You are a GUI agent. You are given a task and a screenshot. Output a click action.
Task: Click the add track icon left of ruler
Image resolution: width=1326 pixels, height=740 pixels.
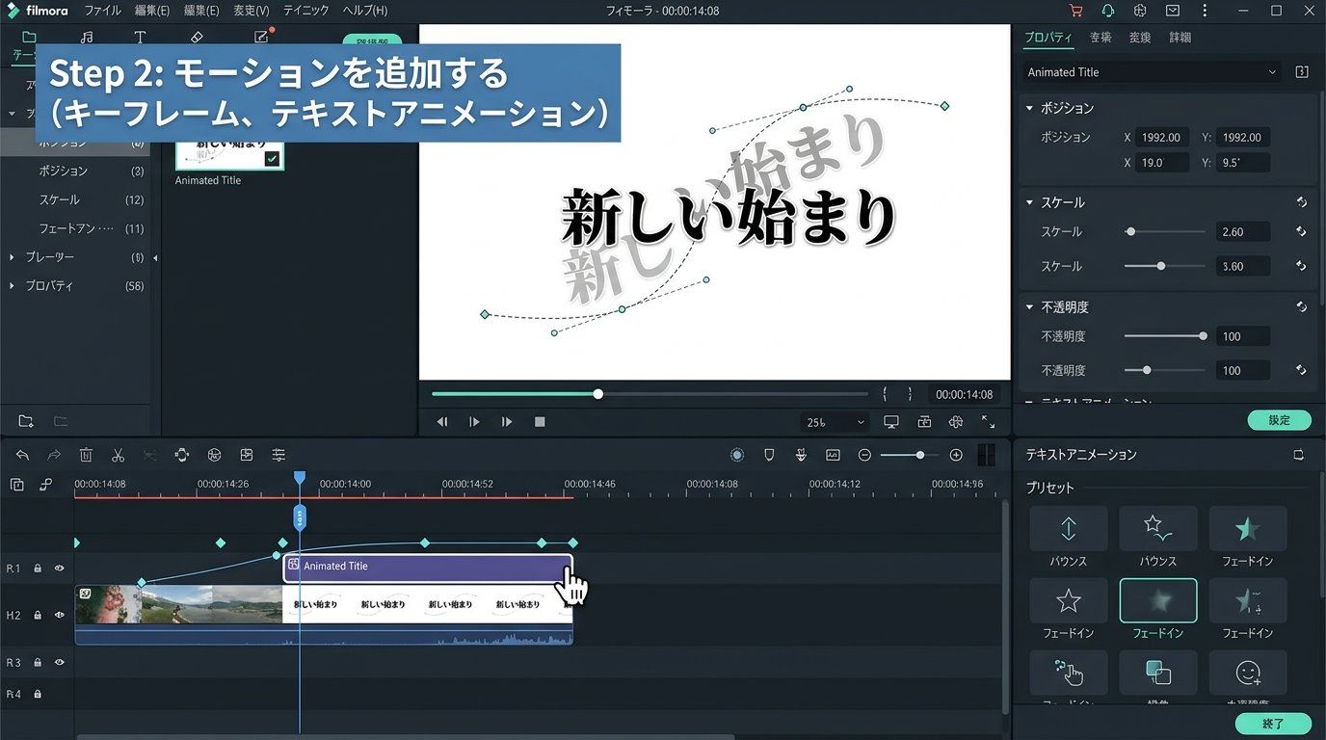[16, 485]
